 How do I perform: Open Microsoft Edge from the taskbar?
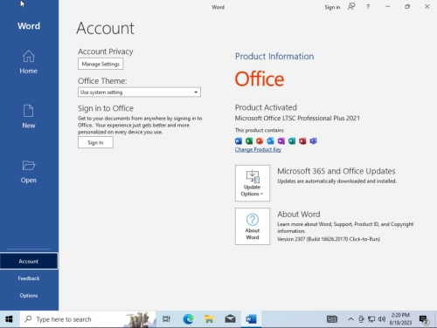188,319
